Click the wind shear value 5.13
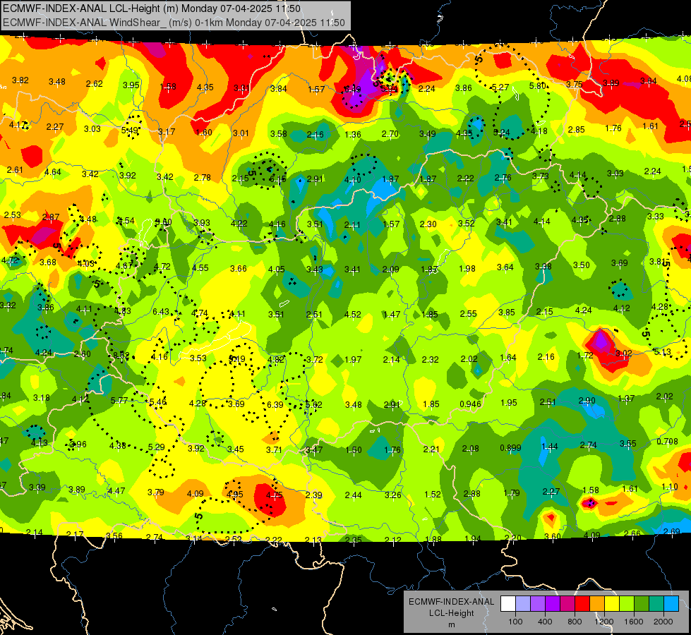 pos(662,351)
